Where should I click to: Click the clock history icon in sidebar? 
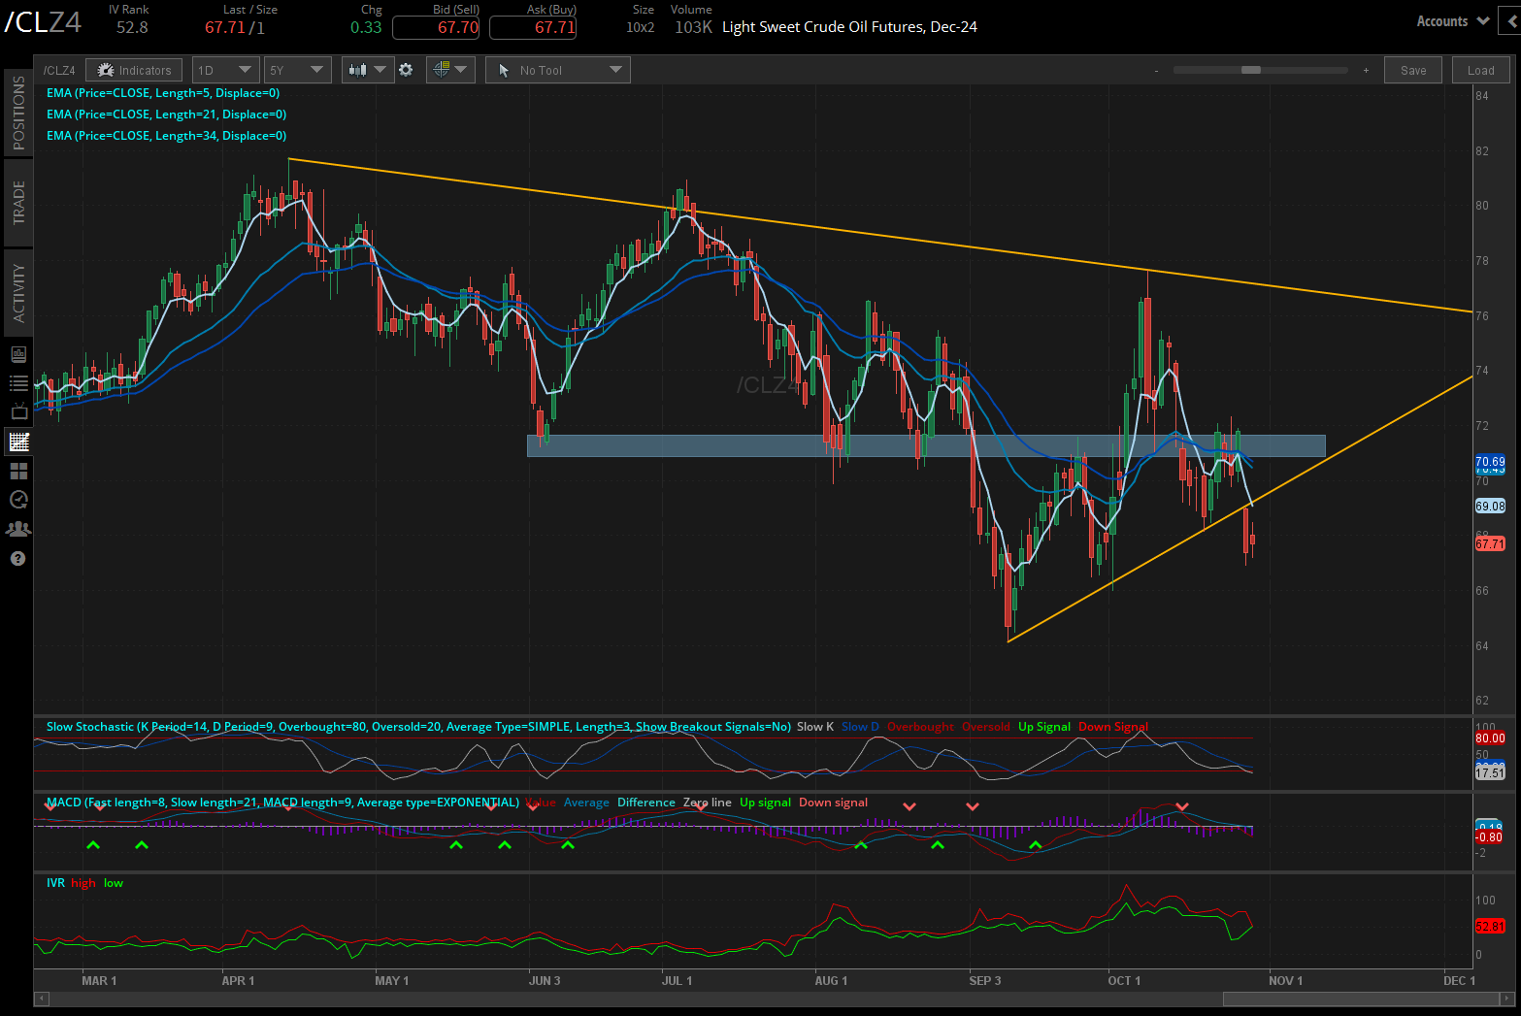[x=18, y=500]
